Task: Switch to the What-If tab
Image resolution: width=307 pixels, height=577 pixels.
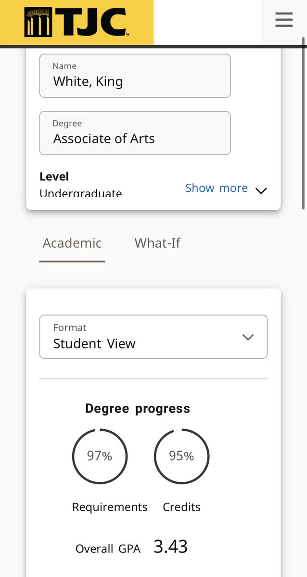Action: tap(157, 243)
